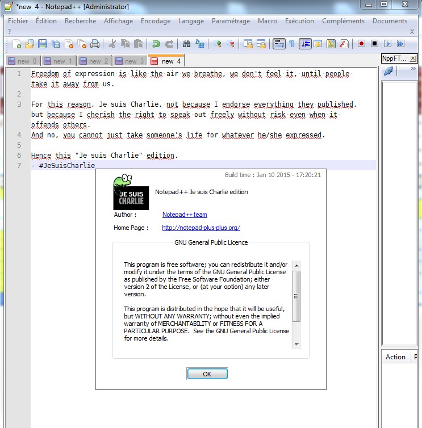The height and width of the screenshot is (428, 422).
Task: Open the Paramétrage menu
Action: [x=231, y=21]
